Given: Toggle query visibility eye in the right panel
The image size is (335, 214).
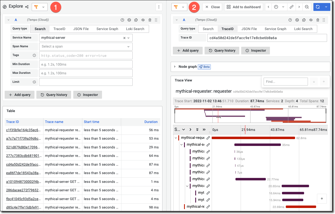Looking at the screenshot, I should tap(311, 20).
